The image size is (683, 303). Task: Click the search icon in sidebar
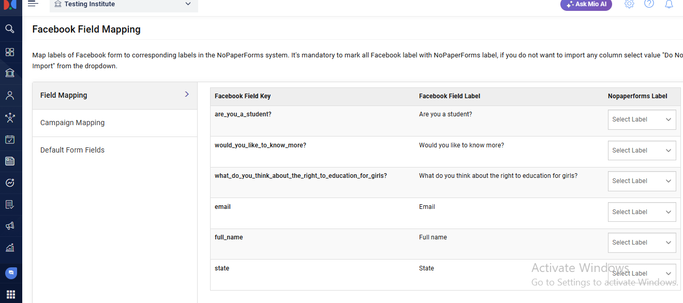pos(10,29)
